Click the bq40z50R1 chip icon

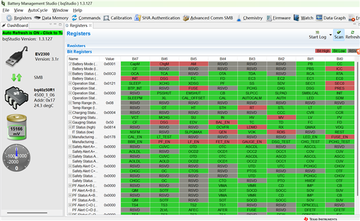tap(16, 98)
